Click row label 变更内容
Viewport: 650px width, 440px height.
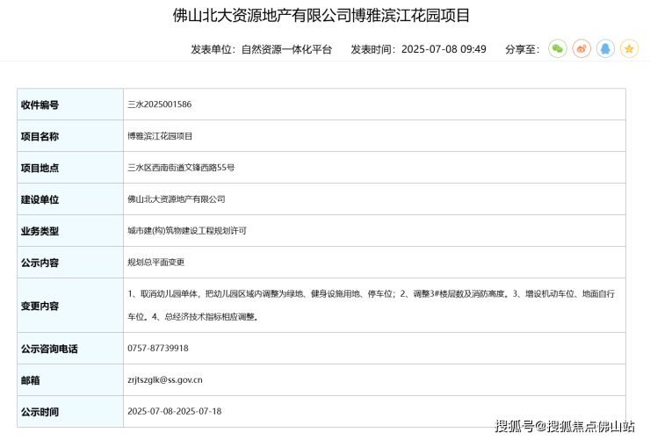[40, 307]
